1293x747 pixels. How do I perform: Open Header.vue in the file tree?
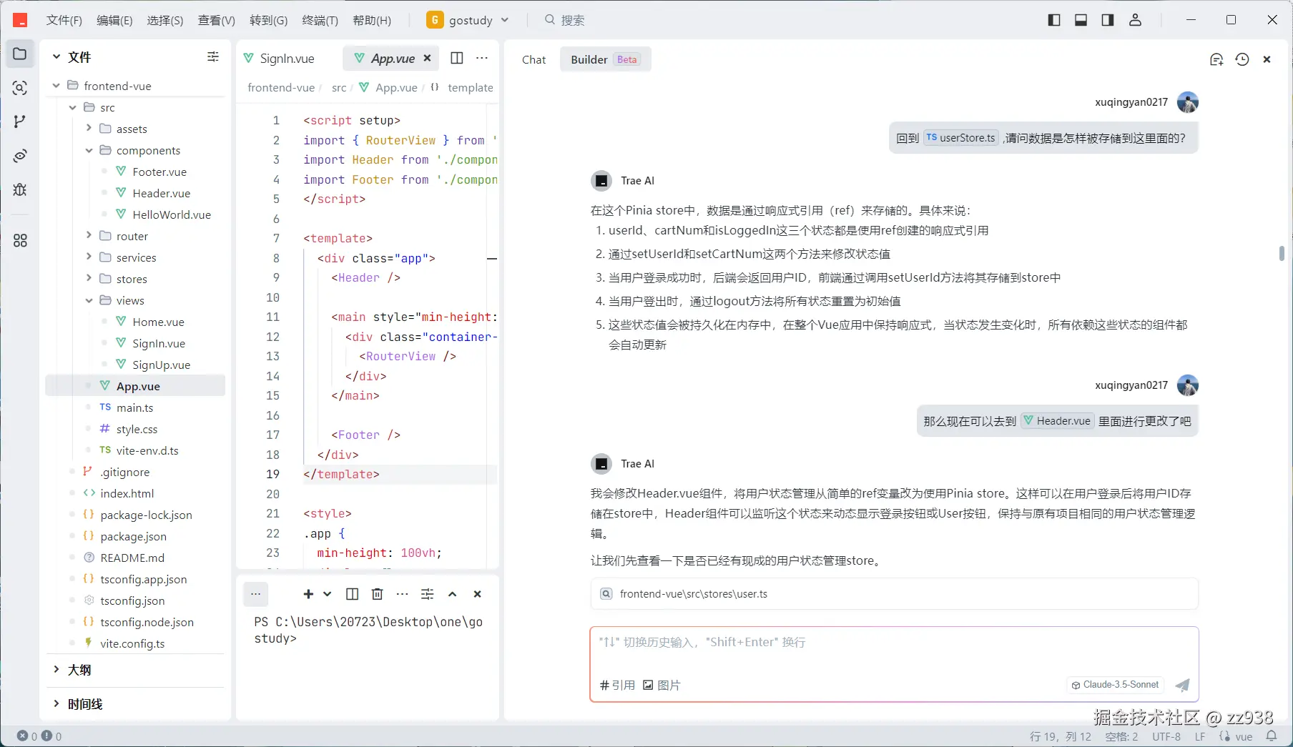[161, 193]
